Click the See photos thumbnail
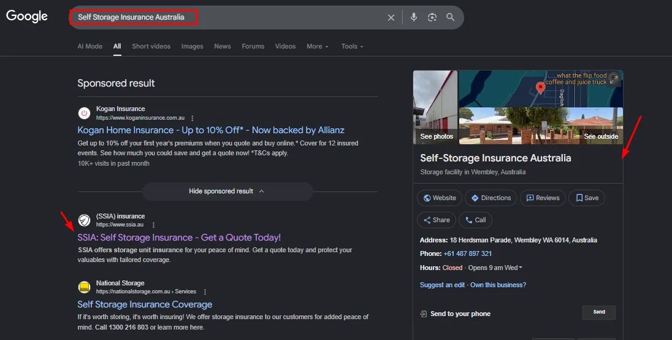672x340 pixels. (x=435, y=107)
